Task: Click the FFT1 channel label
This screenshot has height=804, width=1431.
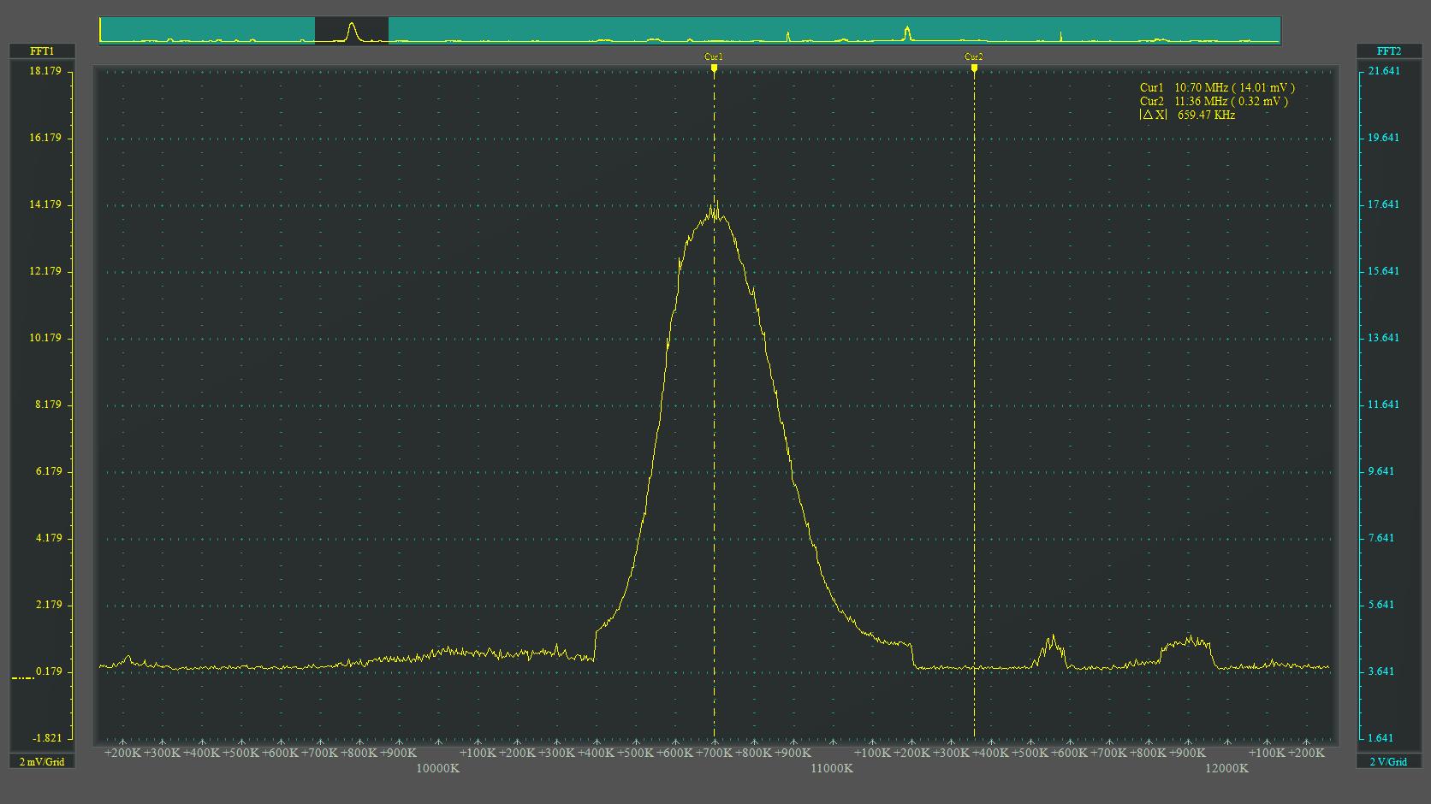Action: pyautogui.click(x=42, y=51)
